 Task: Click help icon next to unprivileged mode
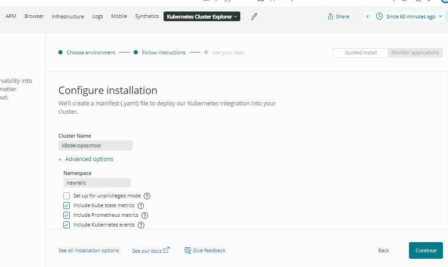coord(147,196)
